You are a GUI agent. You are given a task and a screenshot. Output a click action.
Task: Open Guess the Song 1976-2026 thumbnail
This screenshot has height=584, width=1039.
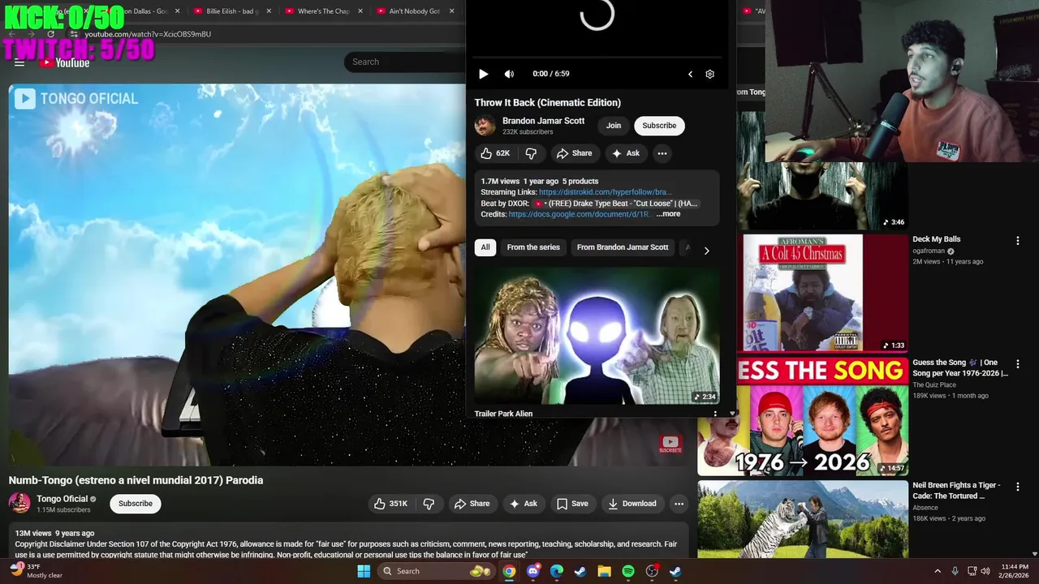click(x=803, y=417)
